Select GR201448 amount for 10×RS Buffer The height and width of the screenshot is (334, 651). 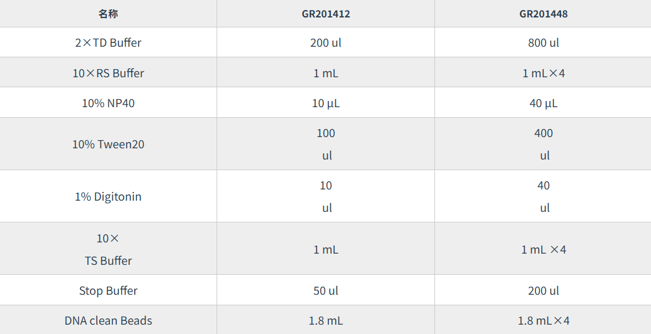[543, 73]
